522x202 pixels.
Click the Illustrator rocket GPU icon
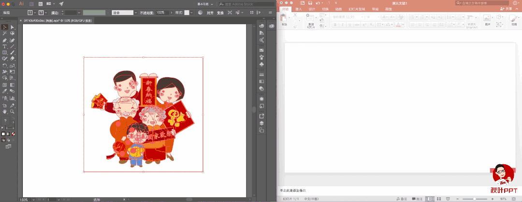(61, 4)
